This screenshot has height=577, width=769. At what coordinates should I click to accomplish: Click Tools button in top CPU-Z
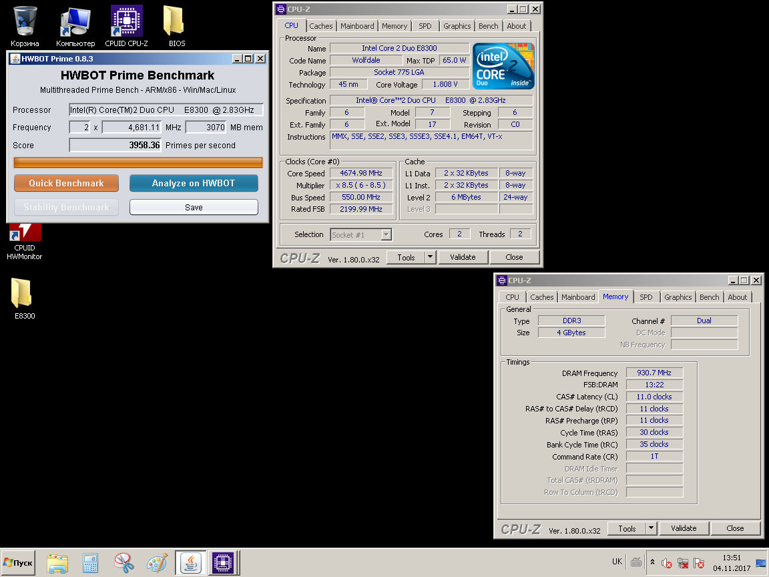tap(406, 257)
